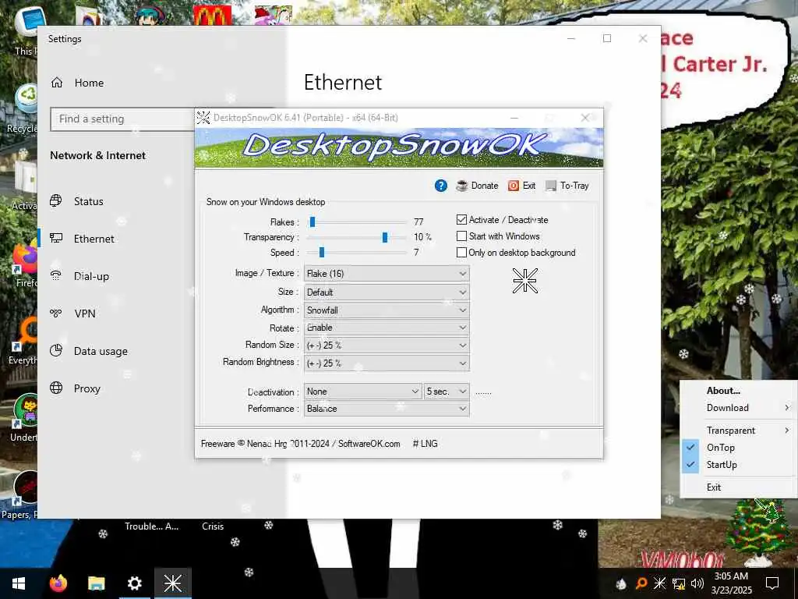Click the Everything search tray icon
798x599 pixels.
(641, 583)
